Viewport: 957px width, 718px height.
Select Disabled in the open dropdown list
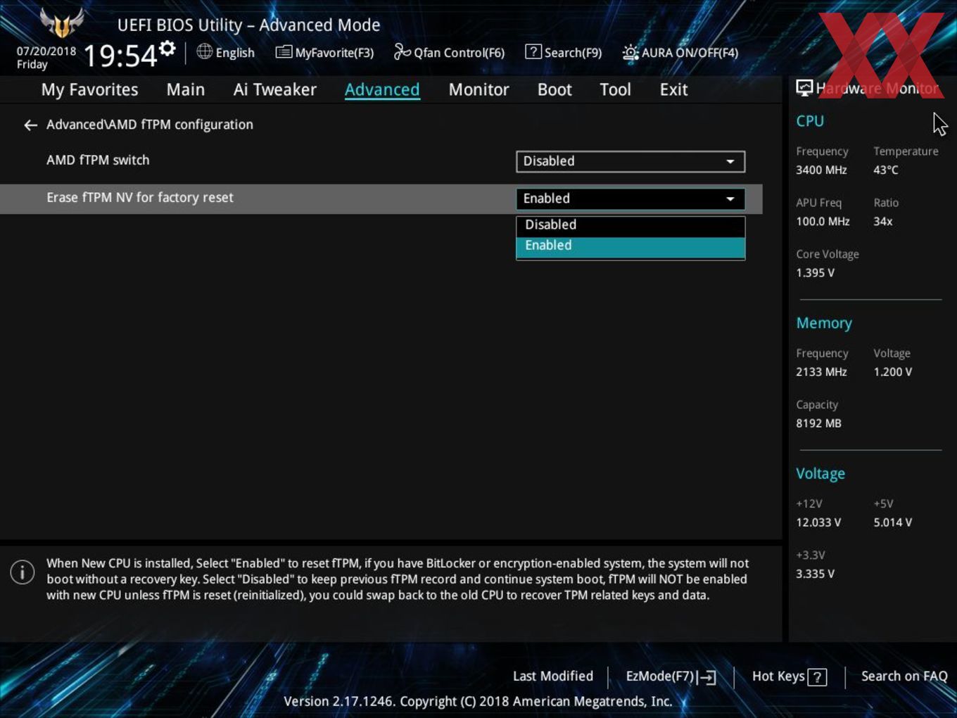pyautogui.click(x=630, y=225)
